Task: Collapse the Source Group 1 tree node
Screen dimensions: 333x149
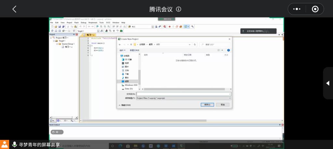Action: click(x=57, y=44)
